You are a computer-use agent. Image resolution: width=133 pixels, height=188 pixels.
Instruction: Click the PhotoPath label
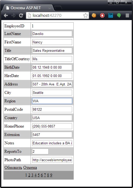click(x=13, y=160)
